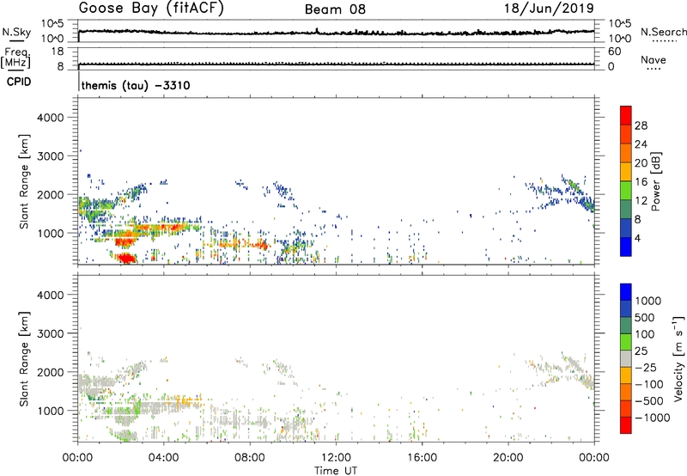
Task: Click the 'Time UT' axis label
Action: coord(336,471)
